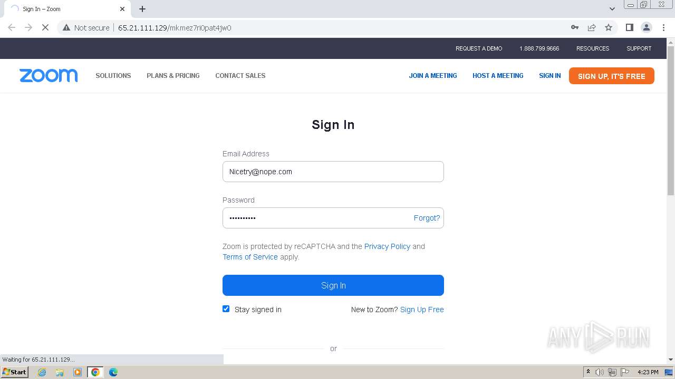Open the saved passwords key icon

(x=575, y=27)
